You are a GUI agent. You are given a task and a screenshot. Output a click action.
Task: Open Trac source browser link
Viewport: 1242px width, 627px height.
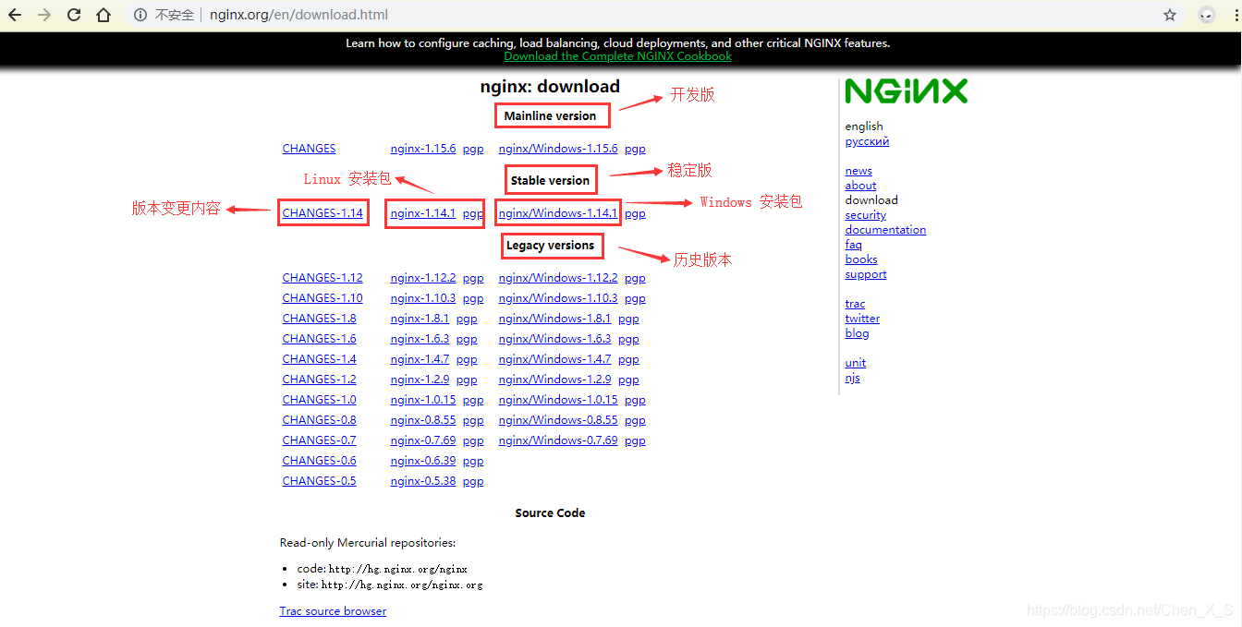pyautogui.click(x=333, y=611)
